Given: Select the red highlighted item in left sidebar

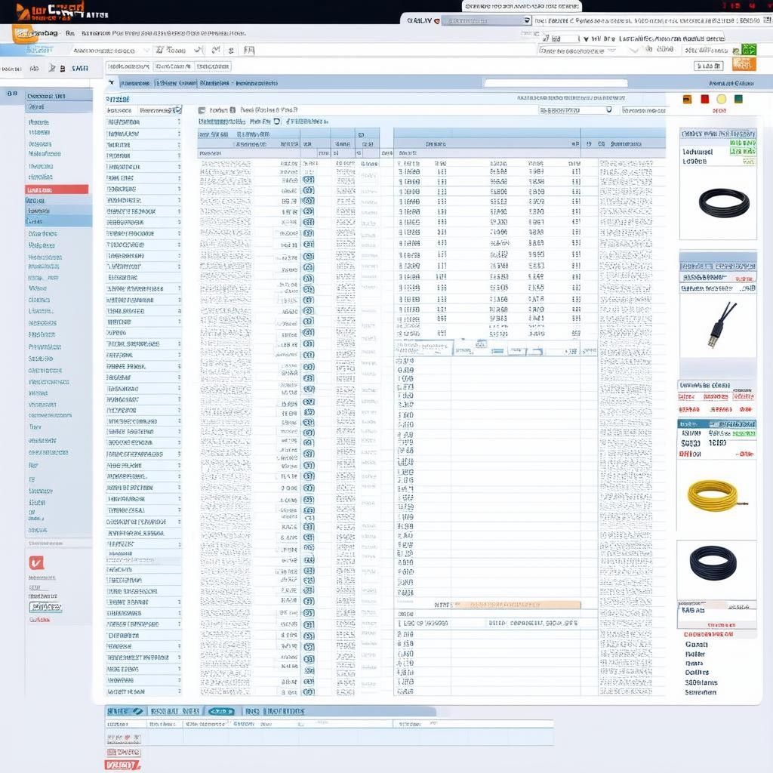Looking at the screenshot, I should (57, 189).
